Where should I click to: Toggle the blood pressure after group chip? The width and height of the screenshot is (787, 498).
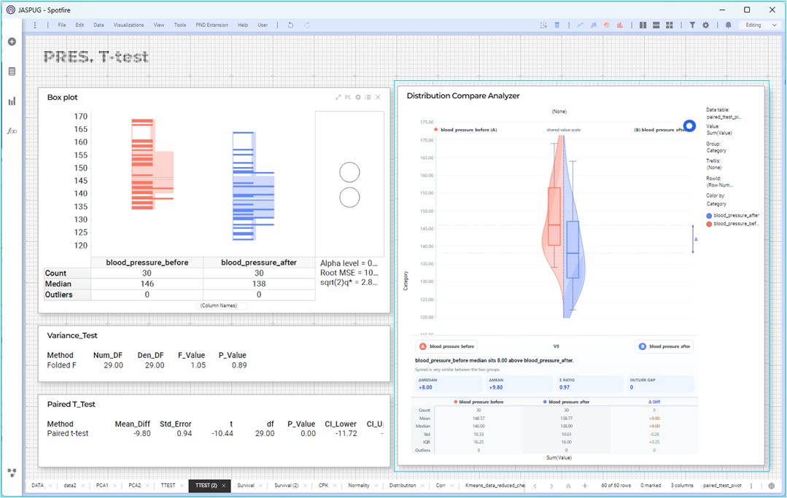[x=664, y=346]
